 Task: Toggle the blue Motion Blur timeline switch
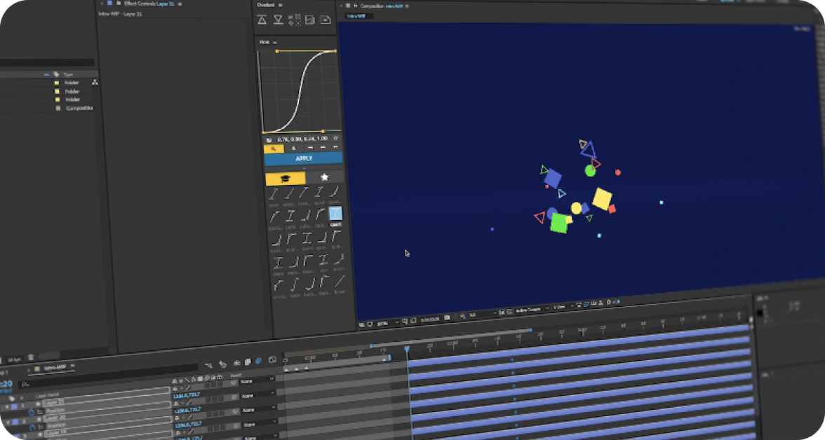[258, 361]
